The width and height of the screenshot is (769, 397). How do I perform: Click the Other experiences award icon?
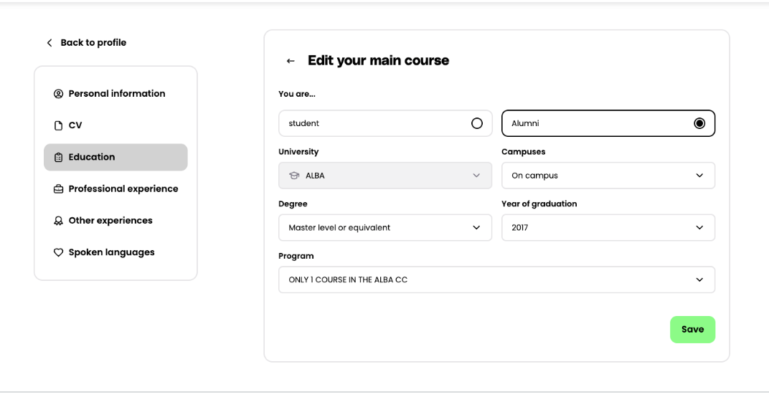(59, 221)
